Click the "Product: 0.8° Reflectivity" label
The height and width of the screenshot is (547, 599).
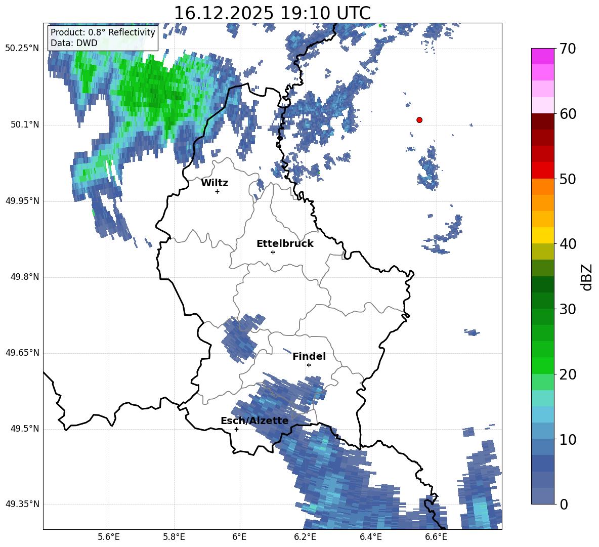point(103,32)
